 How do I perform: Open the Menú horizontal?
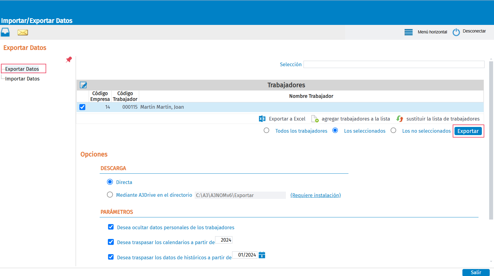[408, 32]
